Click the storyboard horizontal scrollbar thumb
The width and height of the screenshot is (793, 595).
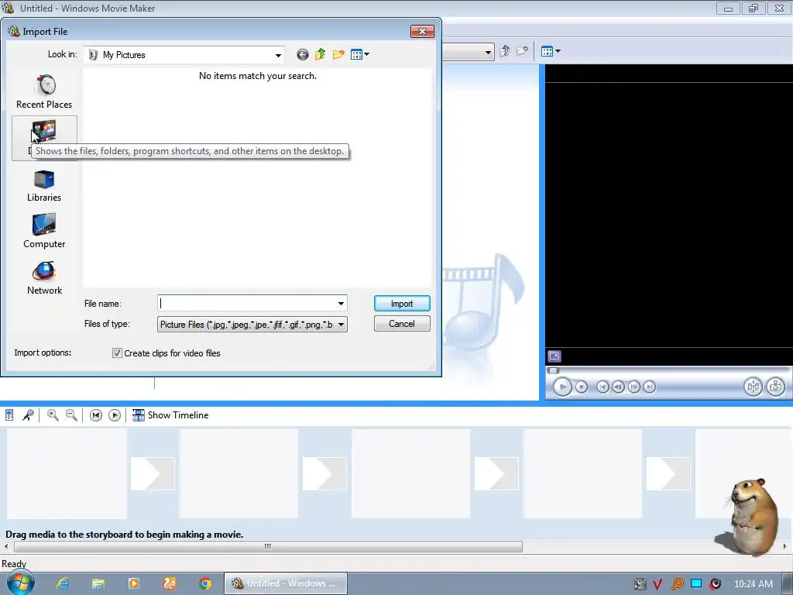point(268,546)
